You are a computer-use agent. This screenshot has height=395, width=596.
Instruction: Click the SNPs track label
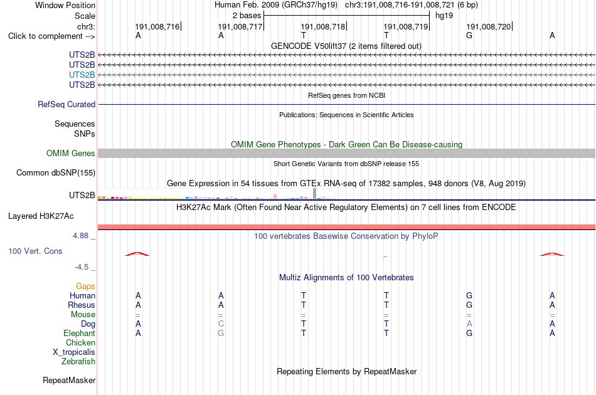[85, 134]
